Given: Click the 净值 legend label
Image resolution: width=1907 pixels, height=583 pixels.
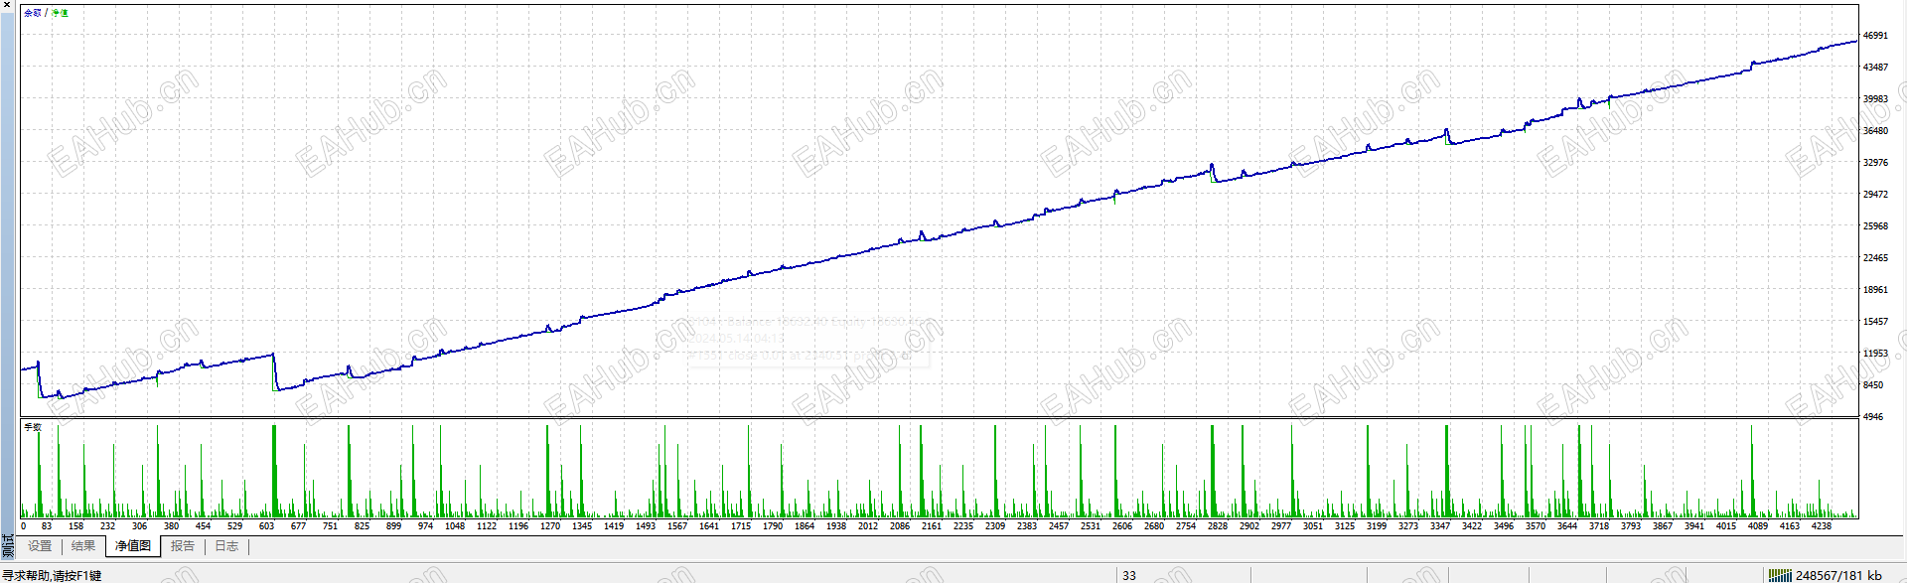Looking at the screenshot, I should tap(61, 13).
